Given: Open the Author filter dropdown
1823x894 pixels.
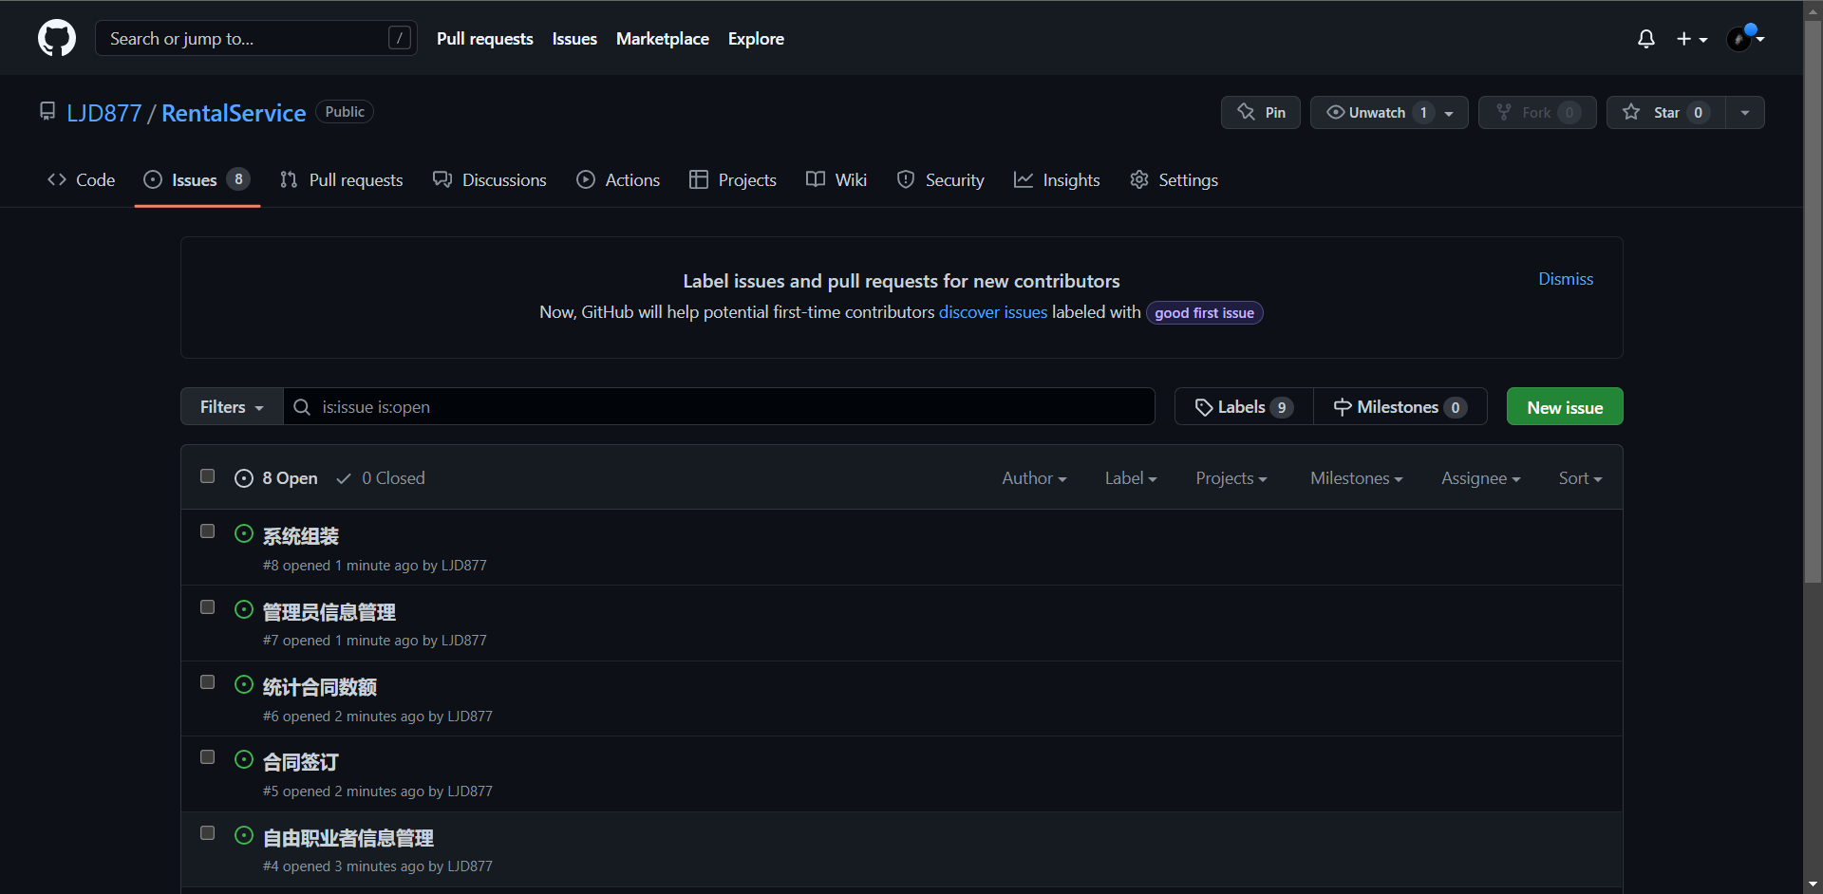Looking at the screenshot, I should tap(1034, 478).
